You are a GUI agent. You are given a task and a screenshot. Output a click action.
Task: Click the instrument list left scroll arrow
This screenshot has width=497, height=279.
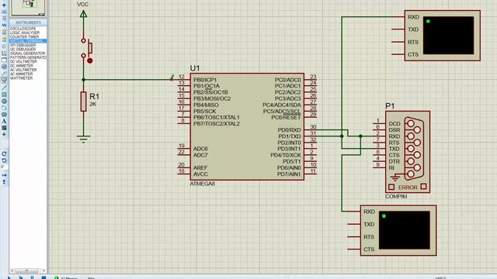click(12, 270)
